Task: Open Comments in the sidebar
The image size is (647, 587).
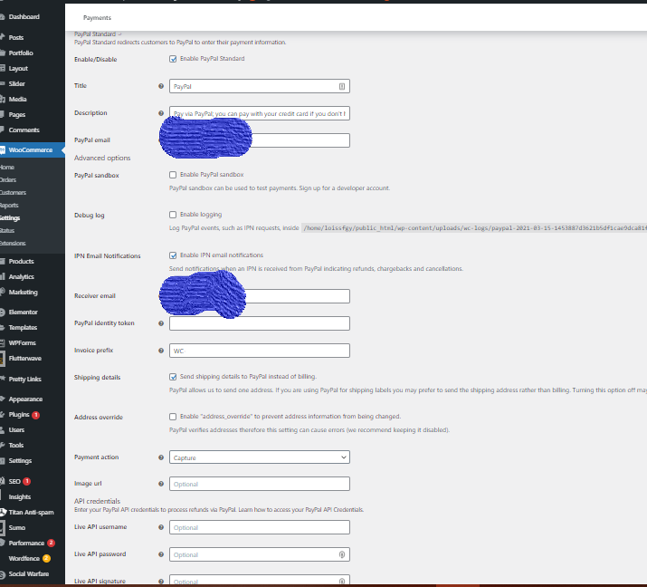Action: pos(24,130)
